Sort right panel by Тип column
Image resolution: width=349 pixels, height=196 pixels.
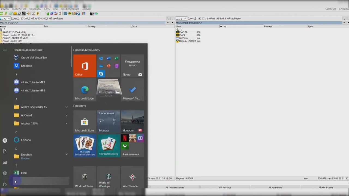242,26
